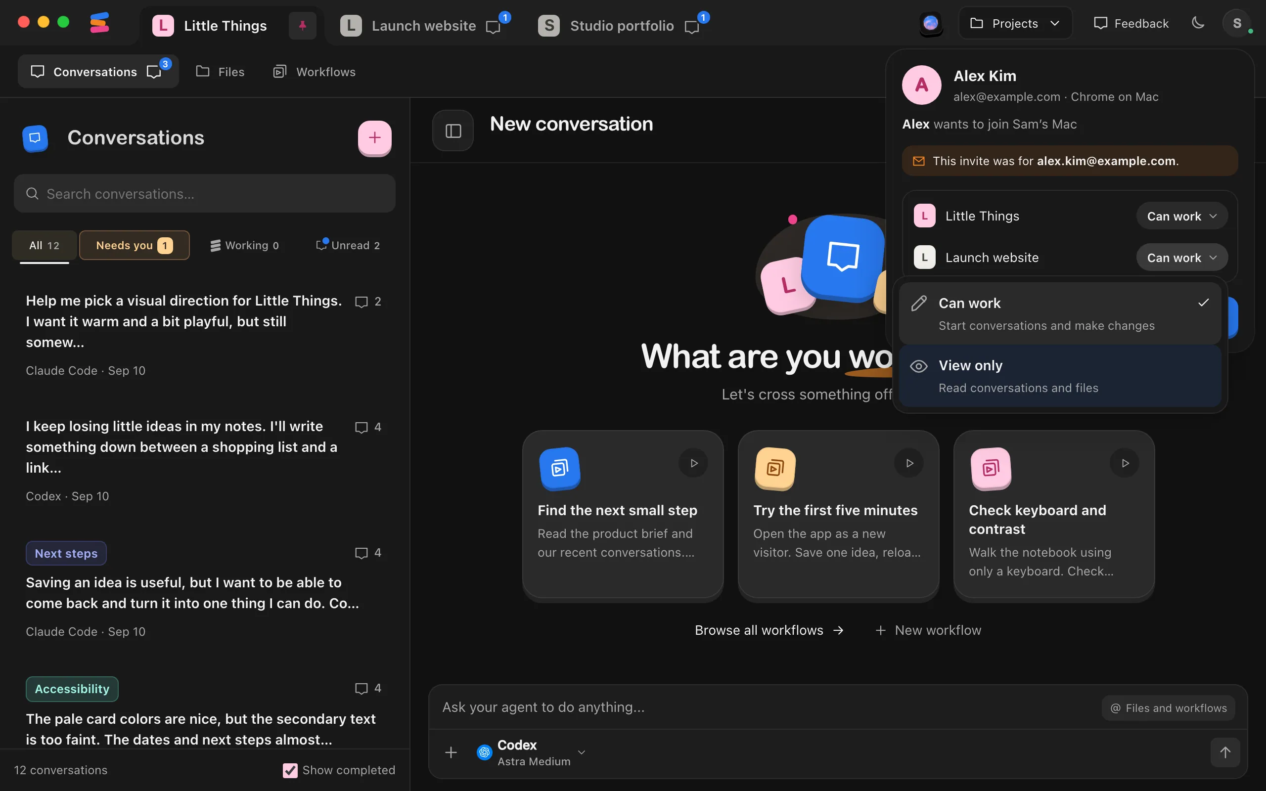
Task: Click Browse all workflows link
Action: (x=769, y=630)
